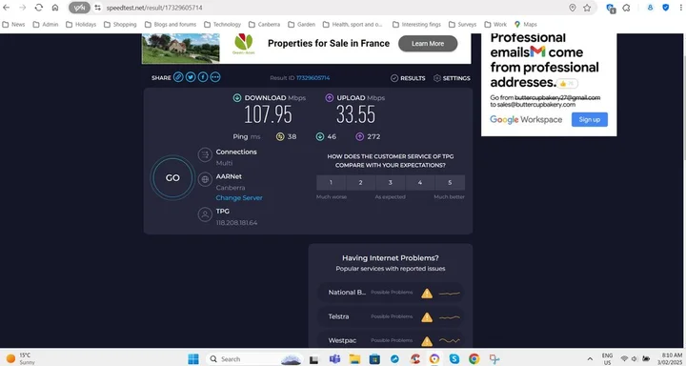Open more share options ellipsis
Viewport: 686px width, 366px height.
[x=214, y=77]
